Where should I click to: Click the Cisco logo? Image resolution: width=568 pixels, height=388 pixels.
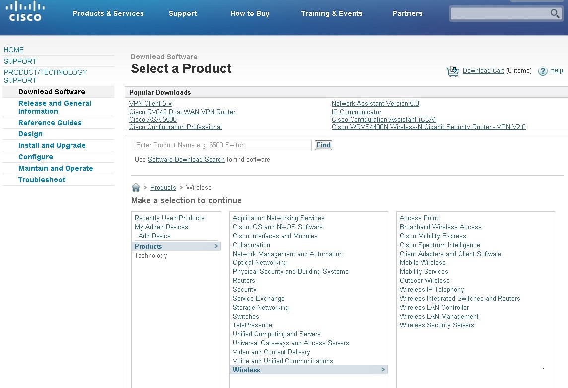[25, 11]
